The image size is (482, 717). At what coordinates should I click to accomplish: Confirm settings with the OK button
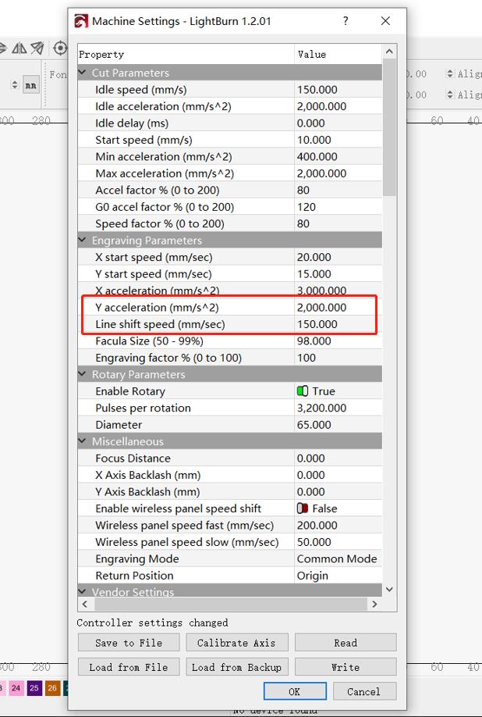click(295, 691)
